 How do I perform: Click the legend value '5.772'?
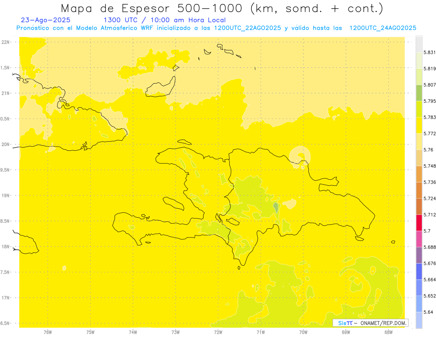(x=429, y=133)
